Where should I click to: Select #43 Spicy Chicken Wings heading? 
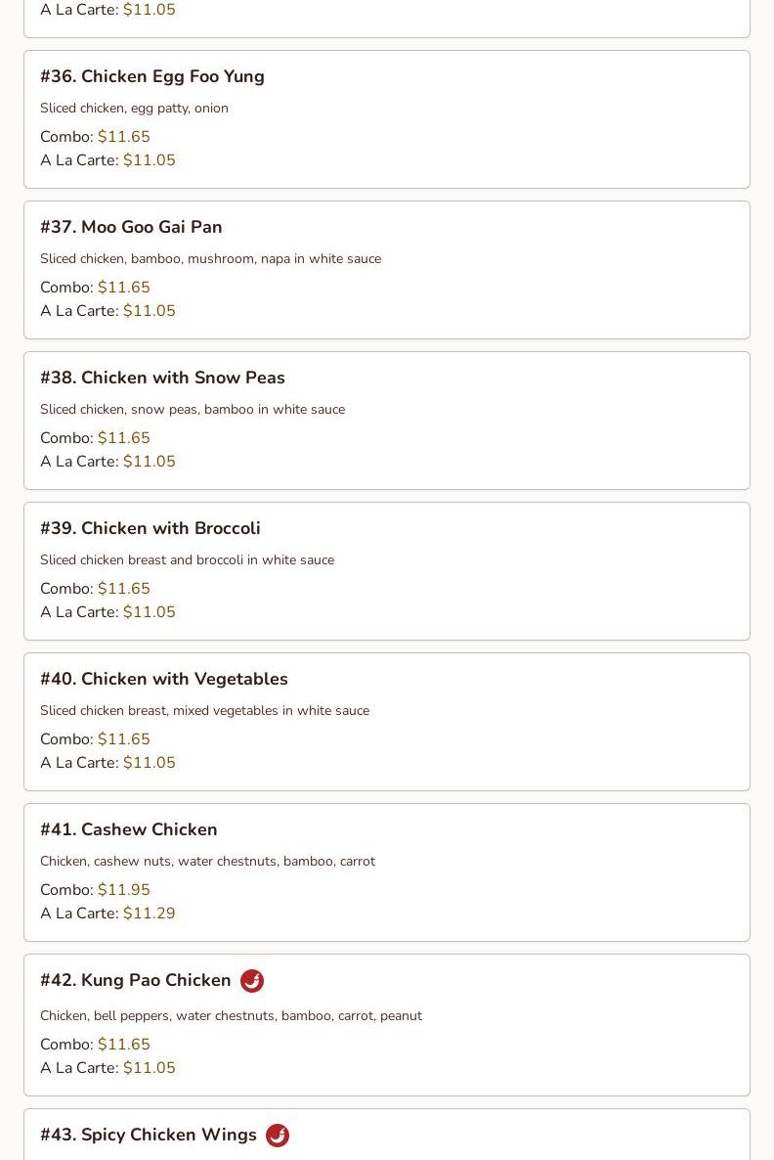[x=149, y=1135]
